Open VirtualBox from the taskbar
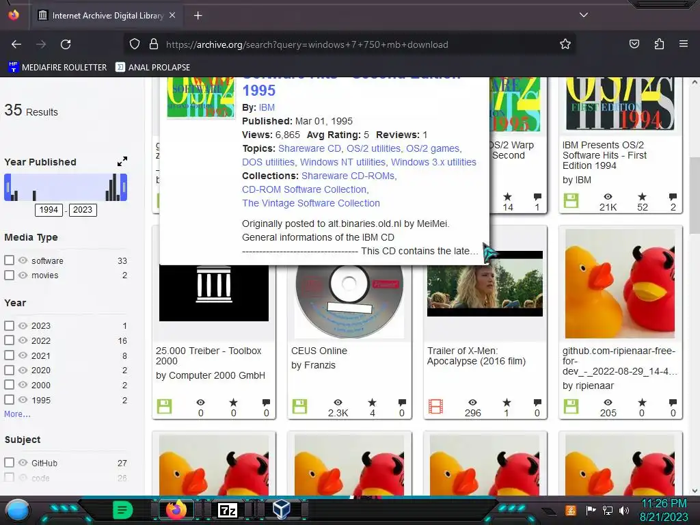Viewport: 700px width, 525px height. (281, 509)
